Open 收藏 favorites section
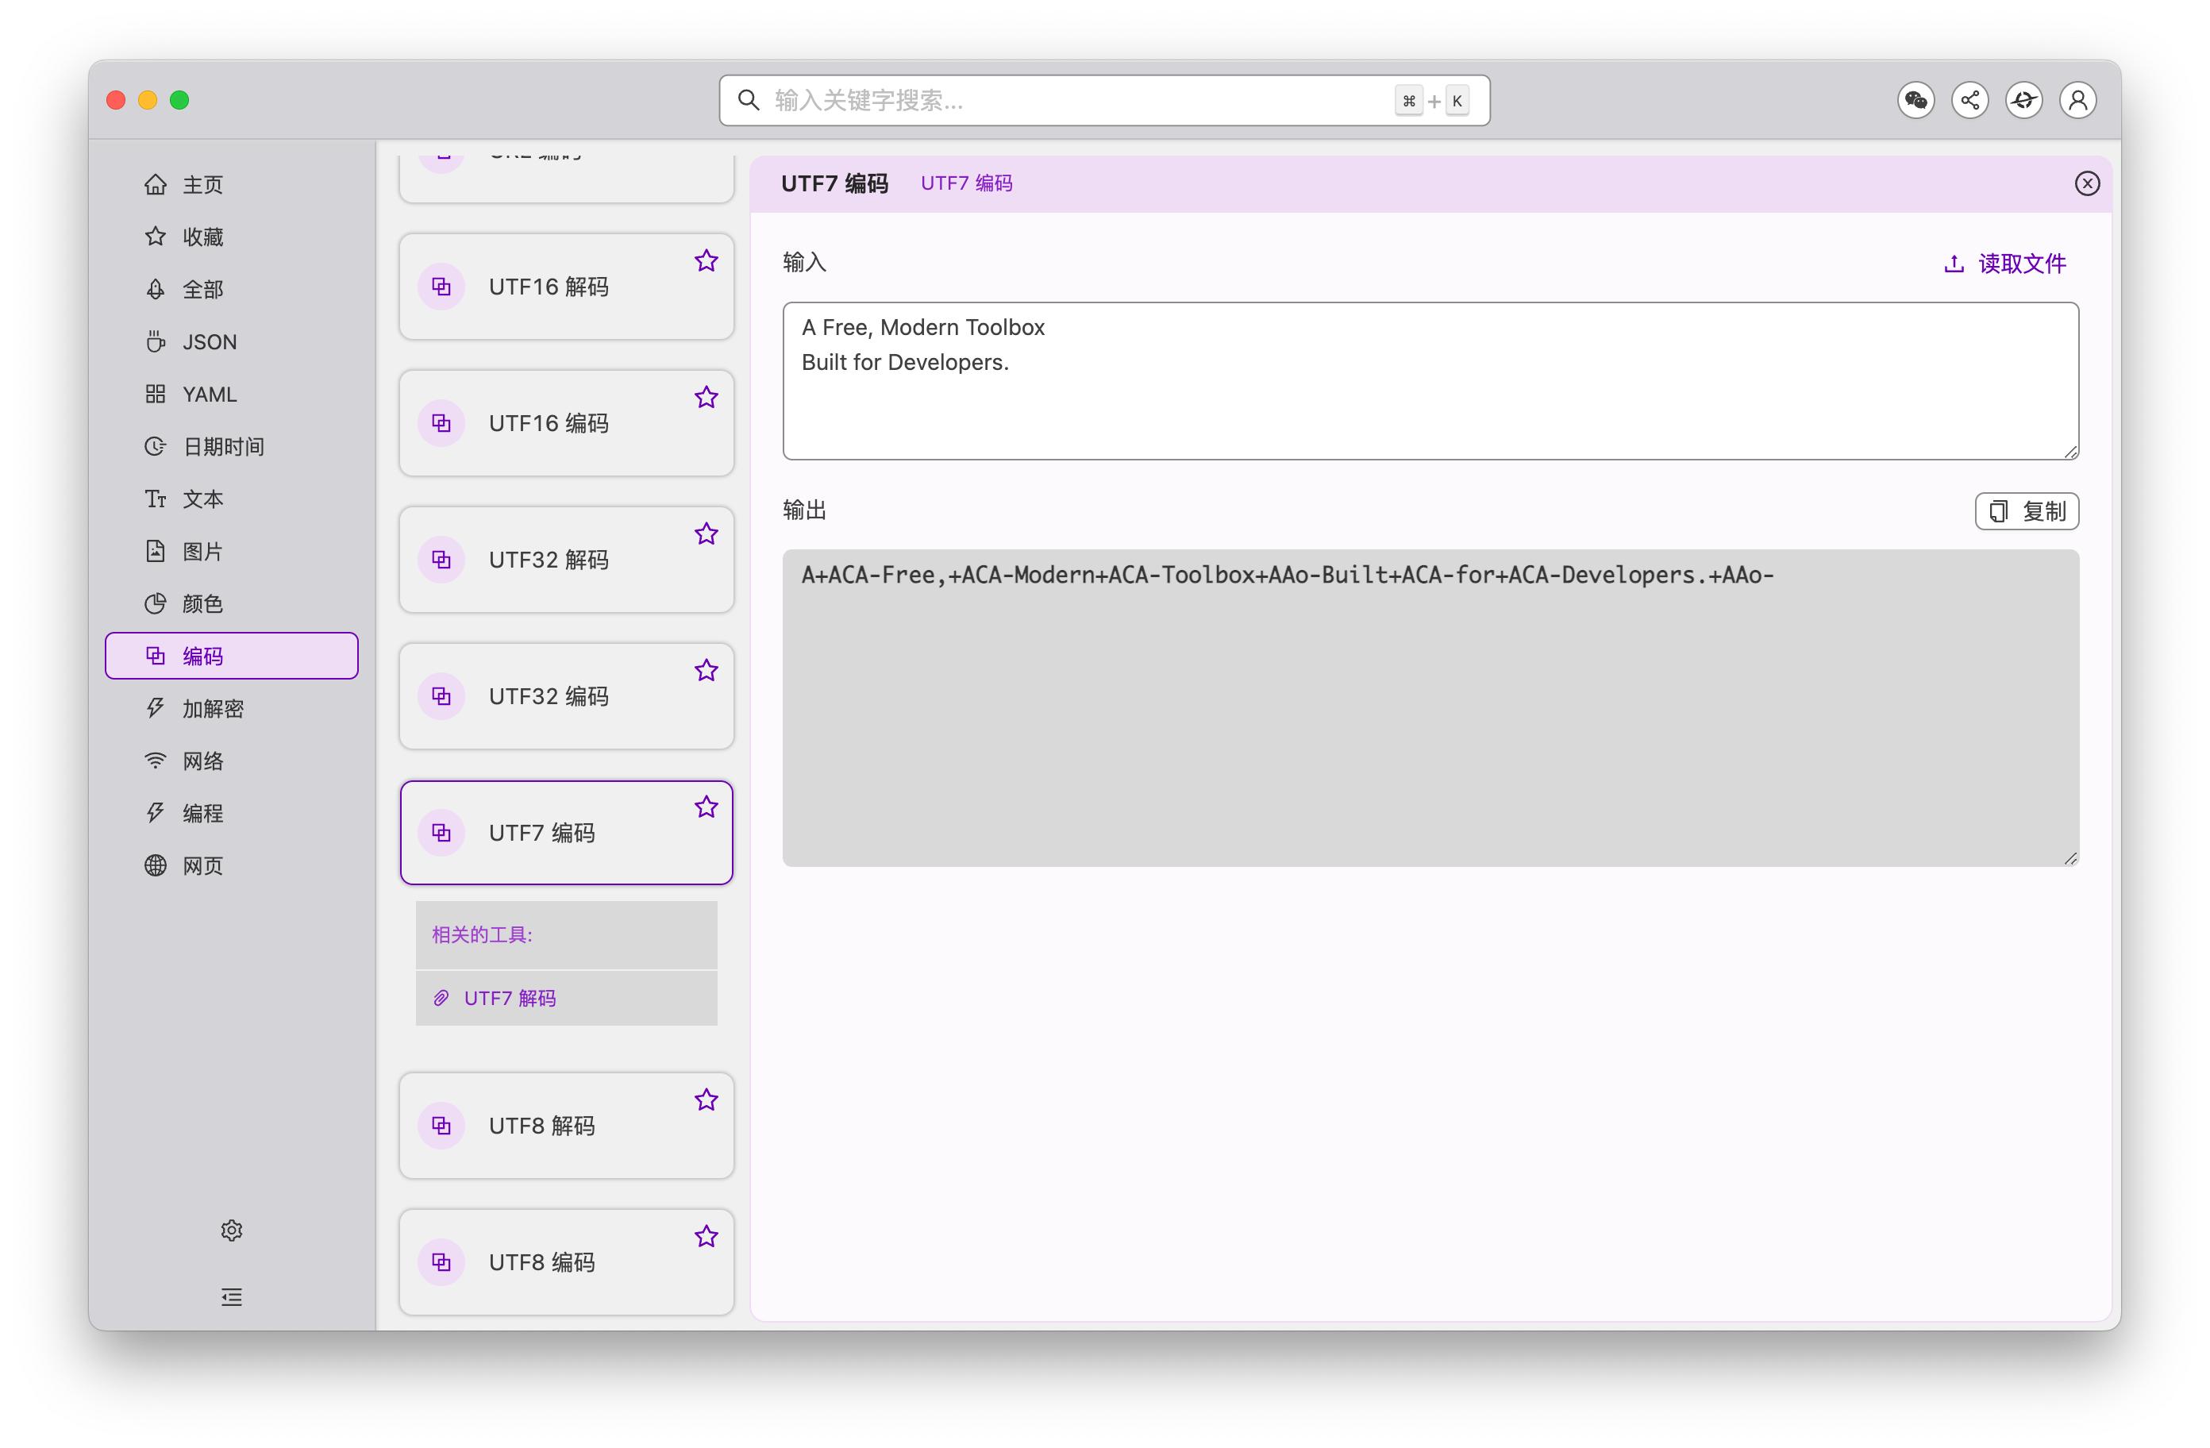This screenshot has height=1448, width=2210. coord(231,237)
